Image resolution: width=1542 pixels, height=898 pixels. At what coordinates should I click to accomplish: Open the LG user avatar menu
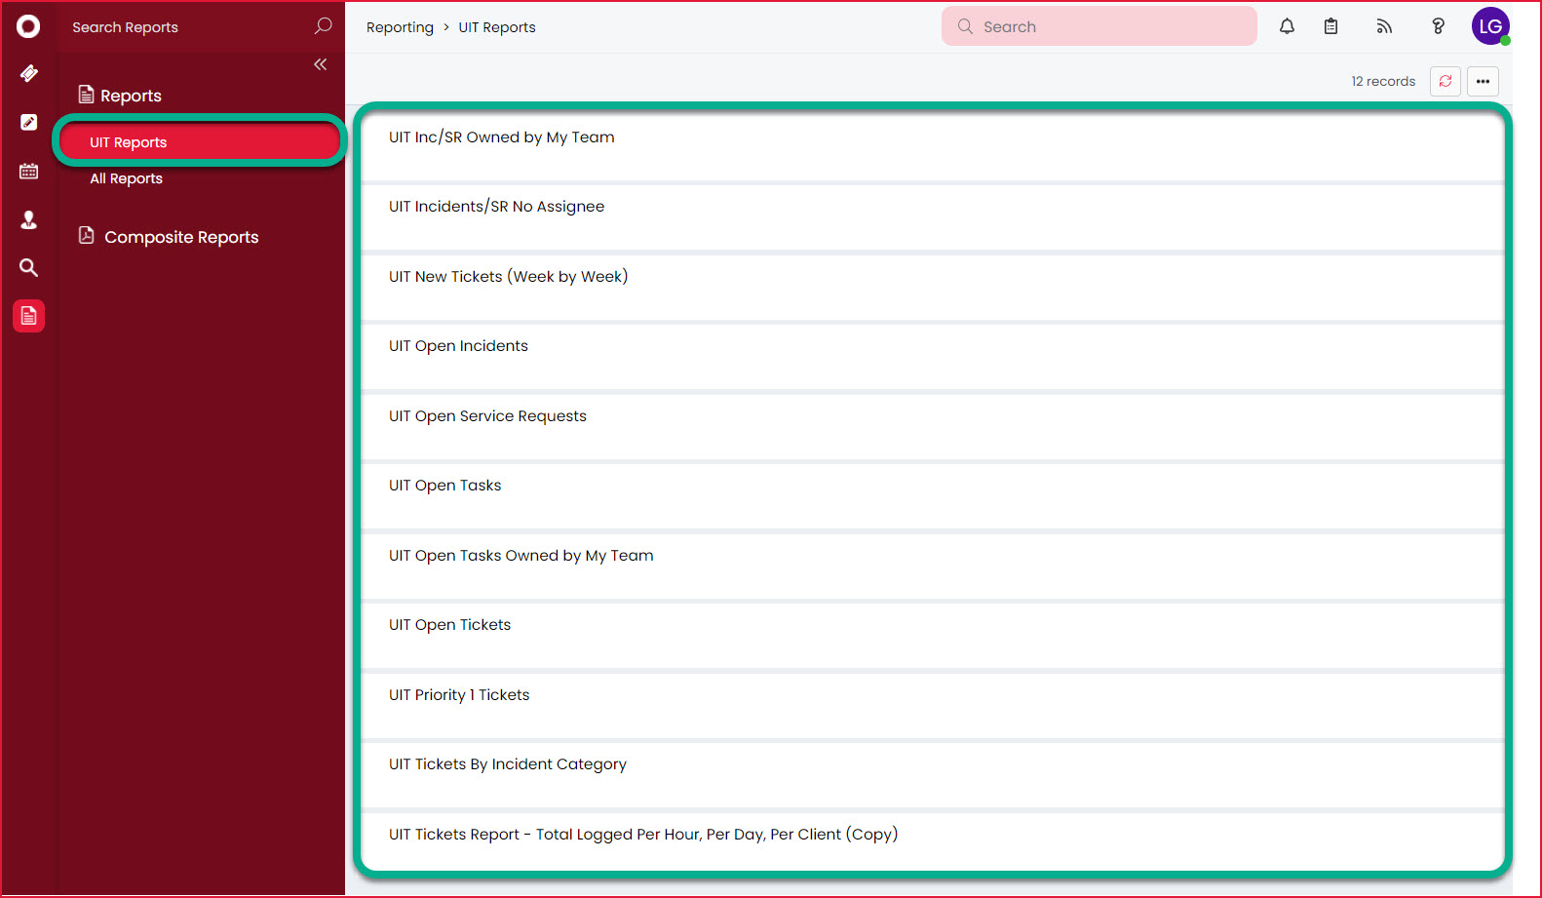pyautogui.click(x=1490, y=26)
